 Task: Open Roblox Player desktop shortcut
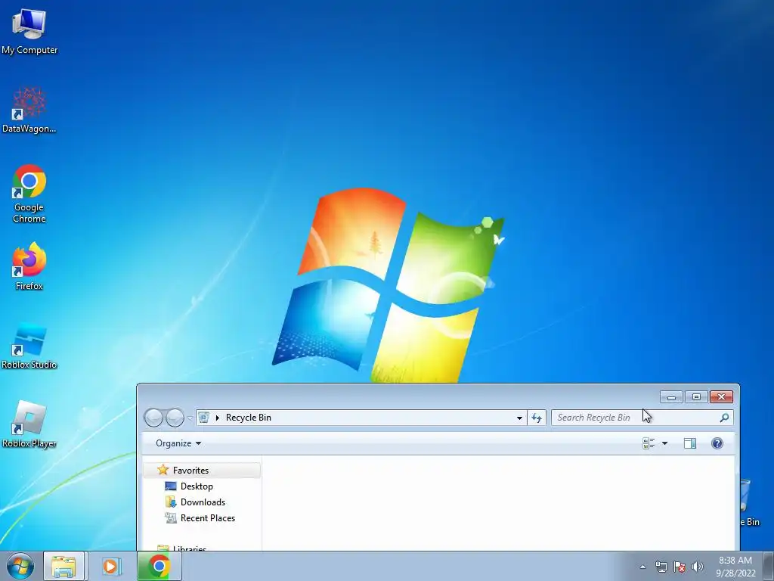pos(29,425)
